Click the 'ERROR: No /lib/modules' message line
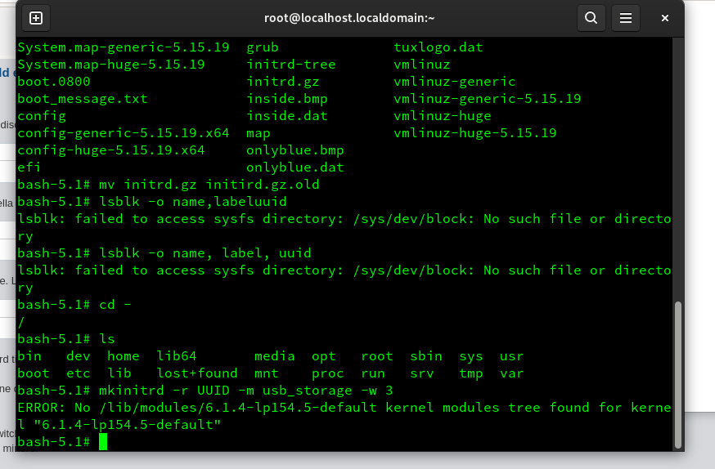The image size is (715, 469). [344, 416]
